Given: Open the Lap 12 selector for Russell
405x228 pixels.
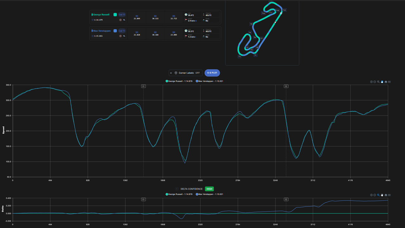Looking at the screenshot, I should pyautogui.click(x=122, y=15).
